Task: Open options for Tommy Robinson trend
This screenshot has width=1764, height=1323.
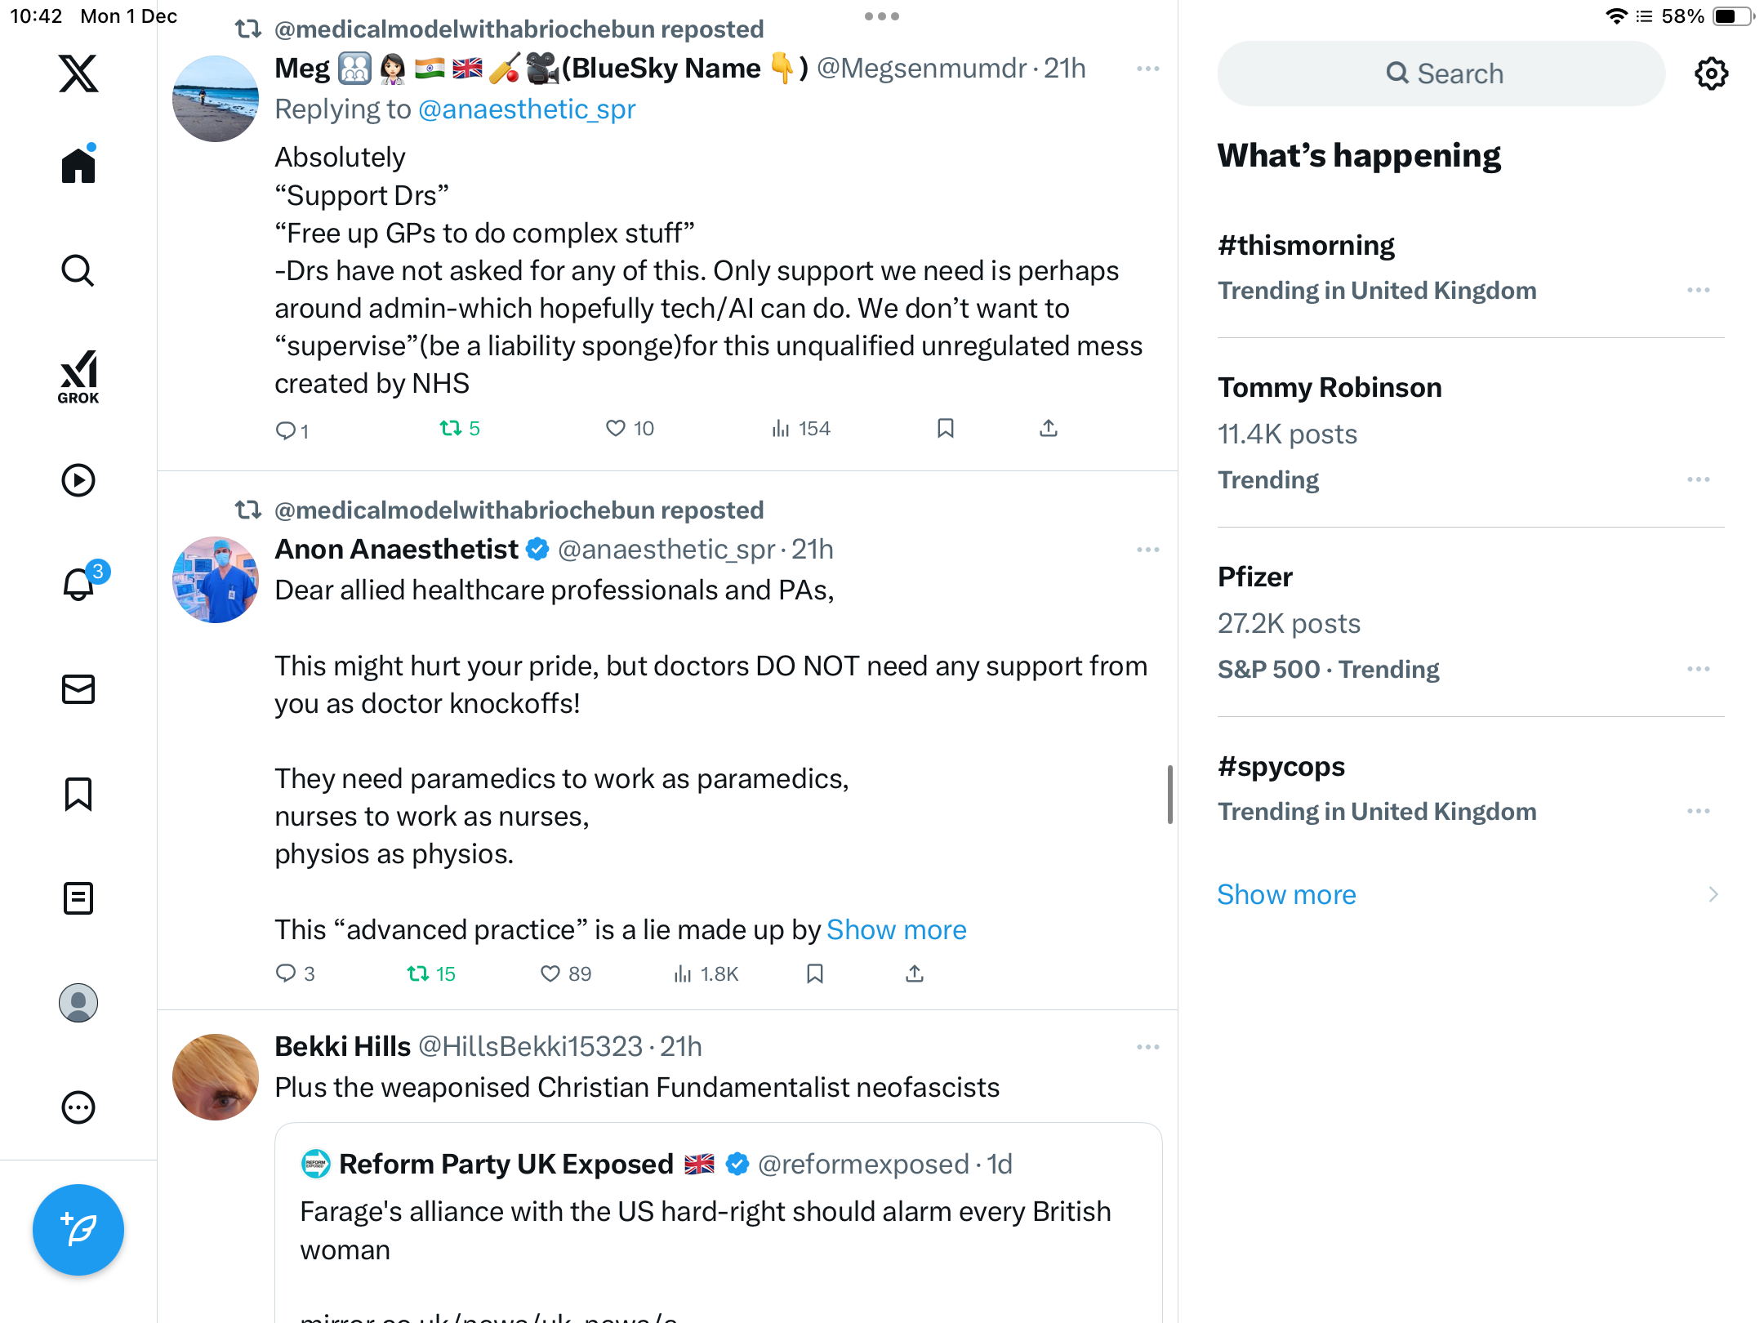Action: [1698, 479]
